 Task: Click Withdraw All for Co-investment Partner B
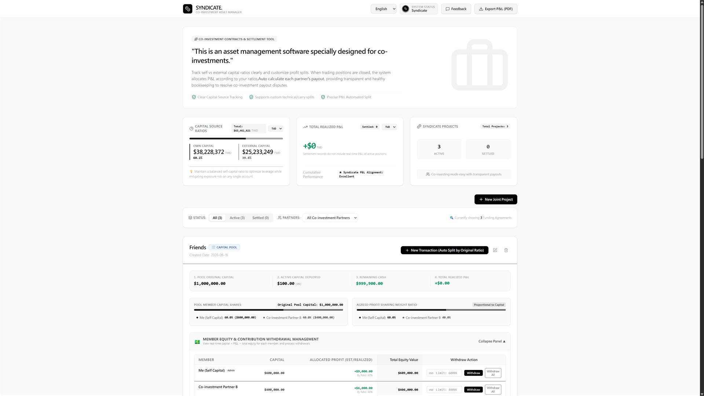493,389
